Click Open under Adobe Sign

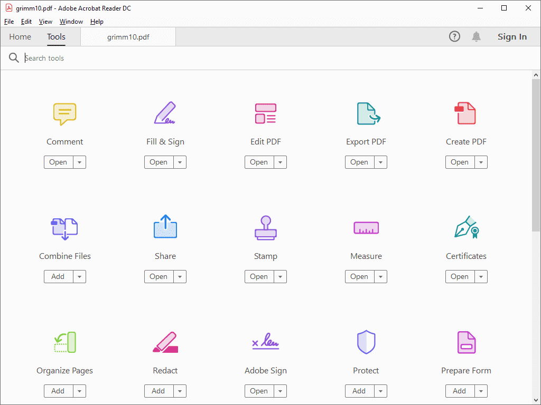click(259, 391)
